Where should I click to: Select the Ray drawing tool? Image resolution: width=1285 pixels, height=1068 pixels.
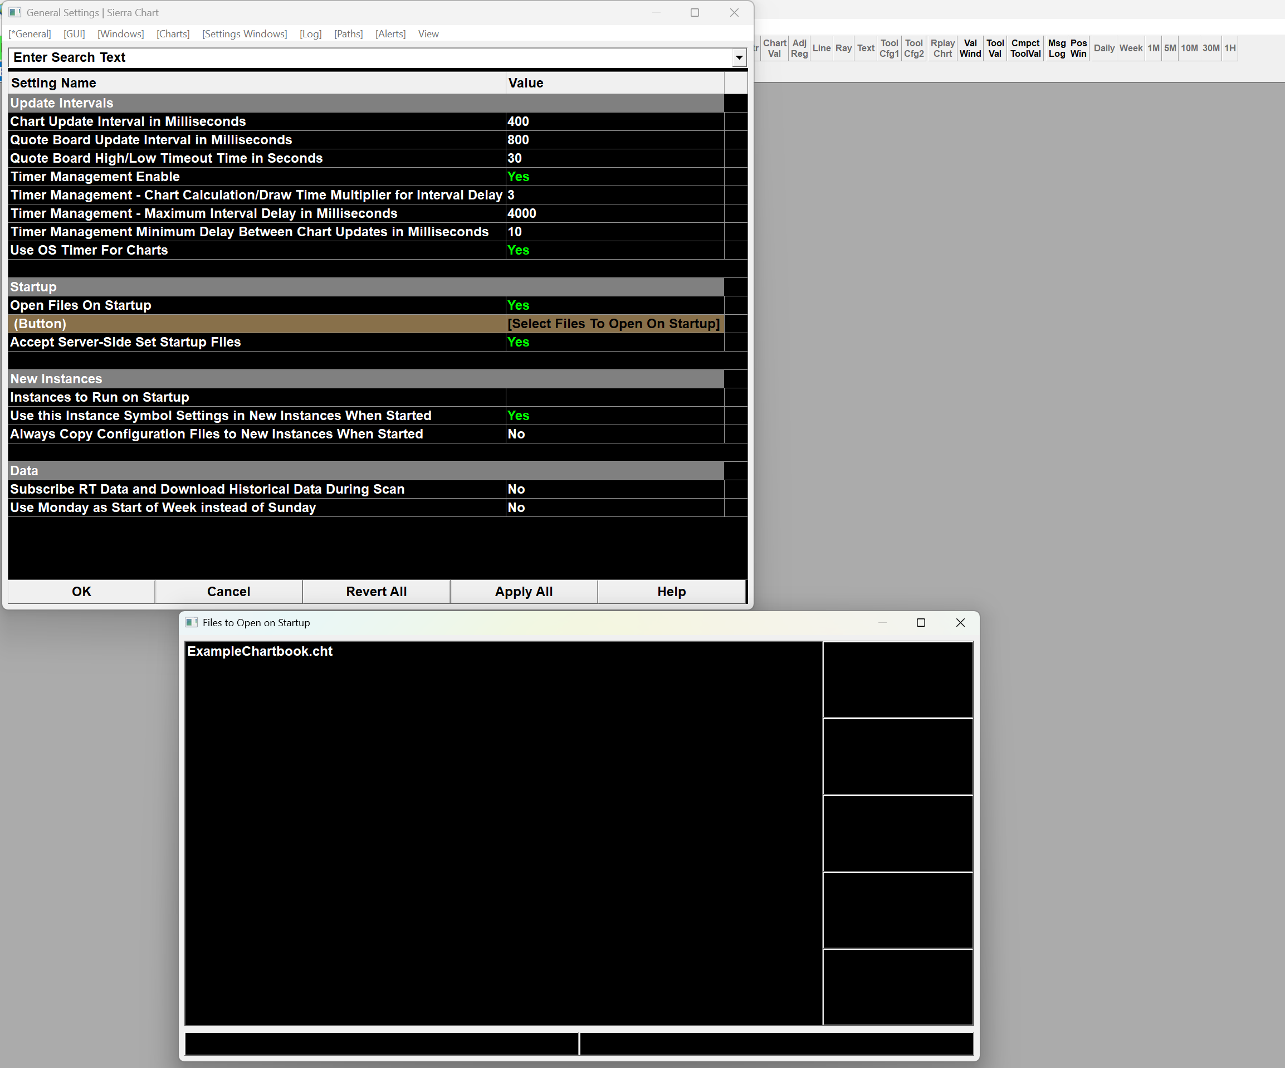[843, 48]
